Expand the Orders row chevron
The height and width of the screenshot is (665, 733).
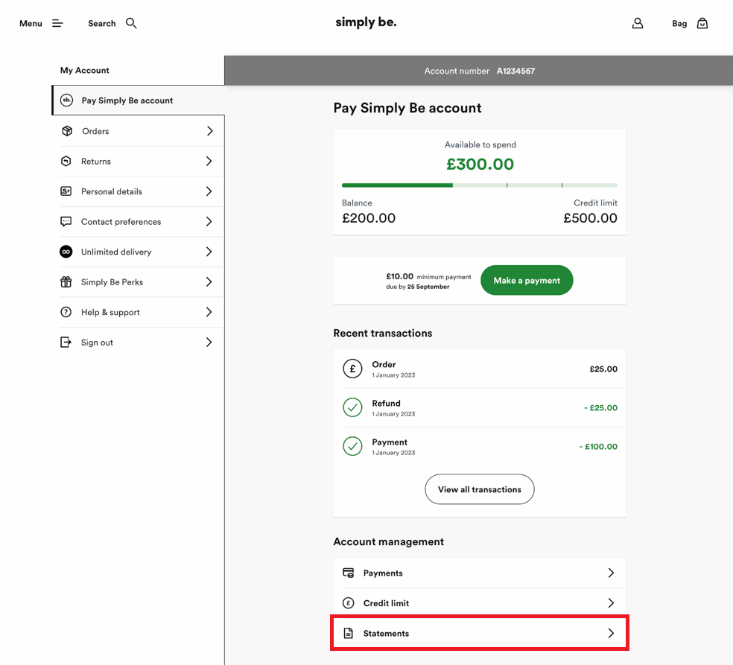[x=210, y=131]
